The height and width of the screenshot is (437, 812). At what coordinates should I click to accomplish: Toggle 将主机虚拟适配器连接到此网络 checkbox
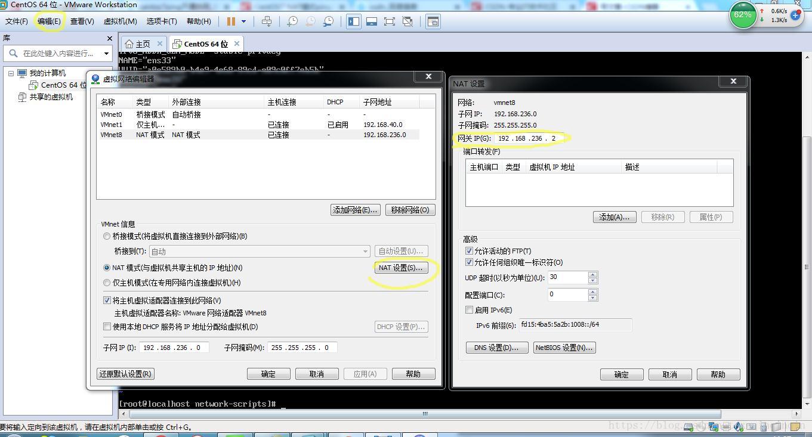pyautogui.click(x=107, y=300)
